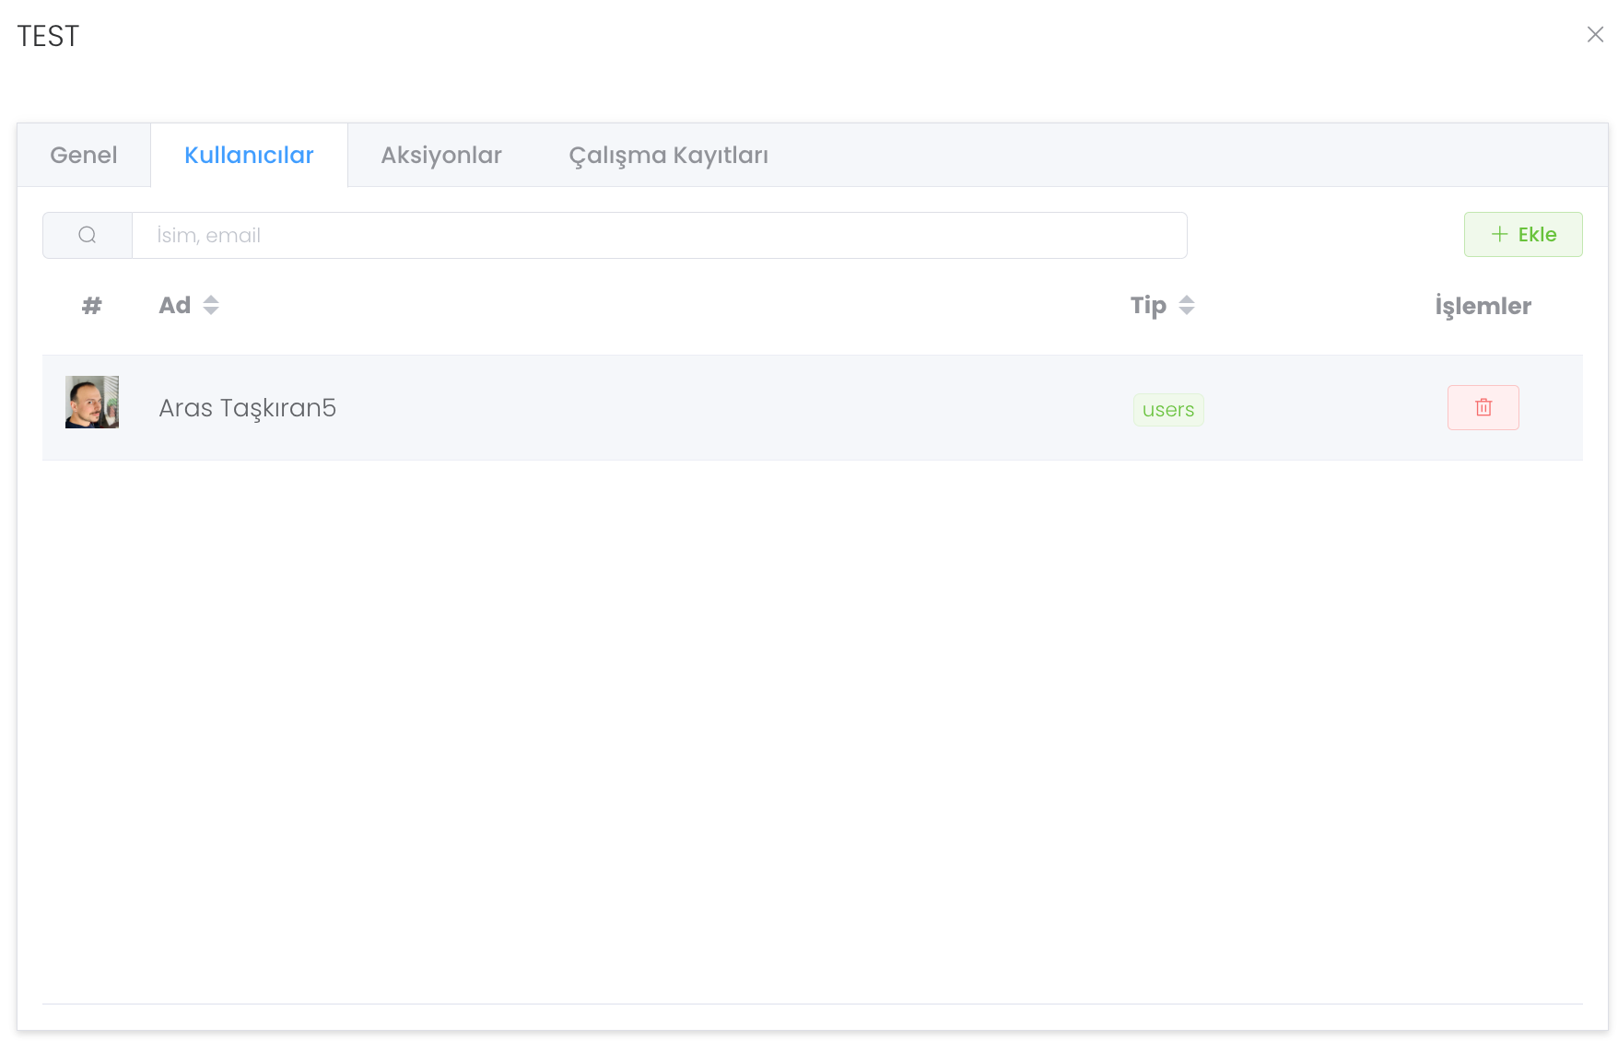
Task: Click the # column header
Action: 91,306
